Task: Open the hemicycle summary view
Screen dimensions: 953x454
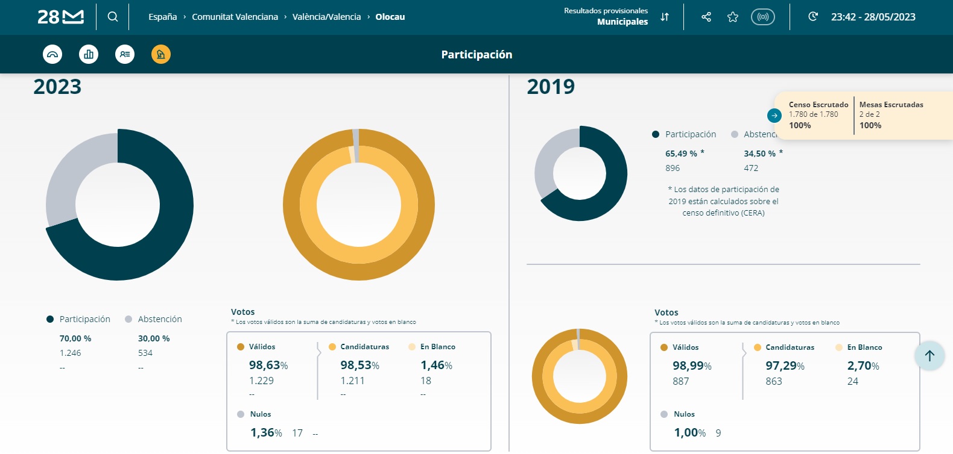Action: pyautogui.click(x=52, y=54)
